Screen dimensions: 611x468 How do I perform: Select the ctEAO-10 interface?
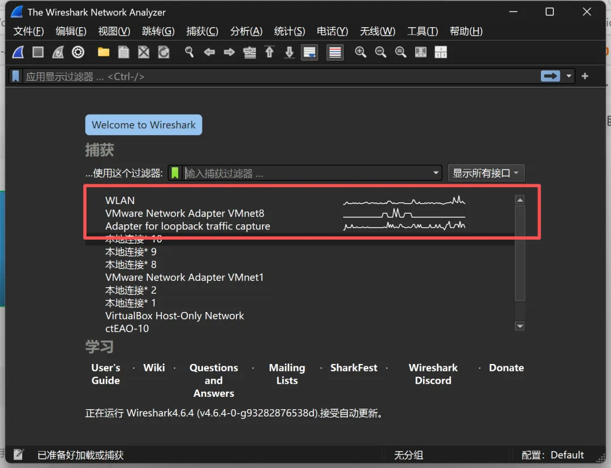[300, 328]
